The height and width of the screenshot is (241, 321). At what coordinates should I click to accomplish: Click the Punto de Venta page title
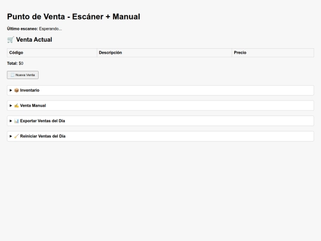pyautogui.click(x=74, y=17)
